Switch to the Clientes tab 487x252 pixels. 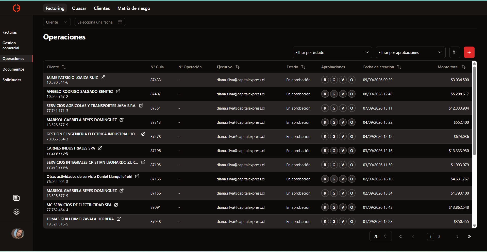pos(102,8)
